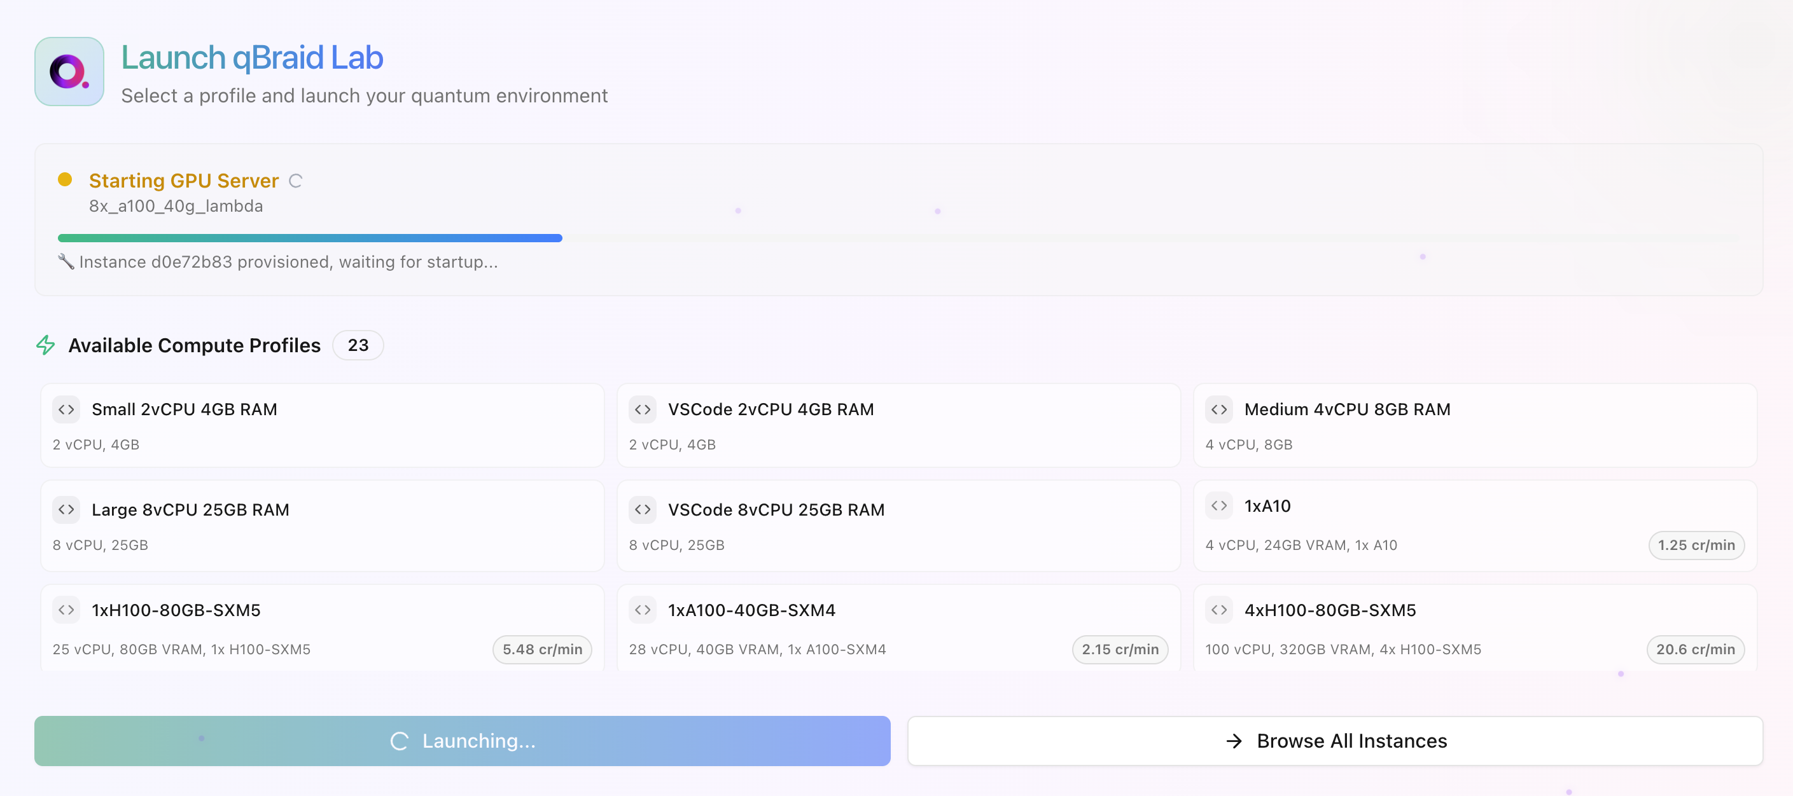
Task: Open Browse All Instances
Action: point(1334,741)
